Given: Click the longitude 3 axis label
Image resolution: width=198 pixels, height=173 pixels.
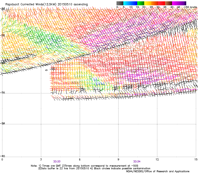Looking at the screenshot, I should click(41, 159).
